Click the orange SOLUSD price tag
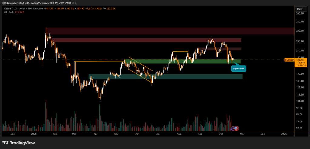 (x=290, y=60)
